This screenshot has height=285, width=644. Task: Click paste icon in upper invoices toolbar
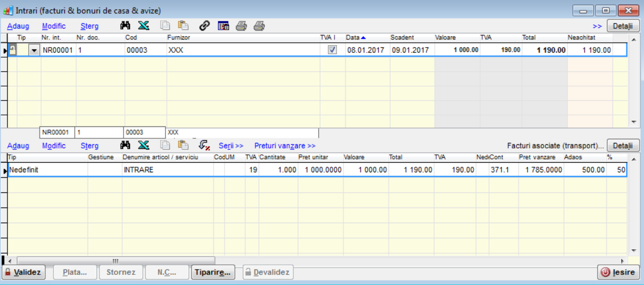tap(183, 26)
